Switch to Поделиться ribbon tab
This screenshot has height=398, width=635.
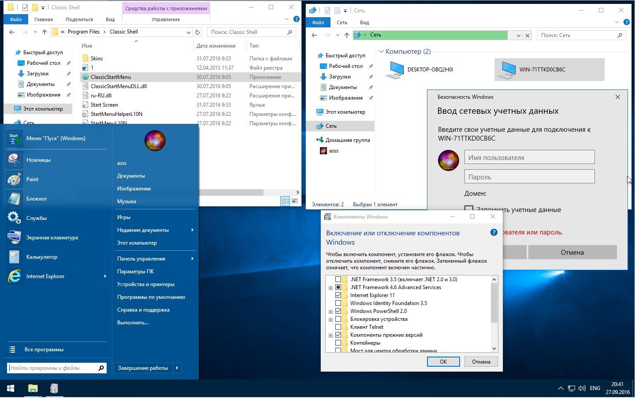[79, 19]
